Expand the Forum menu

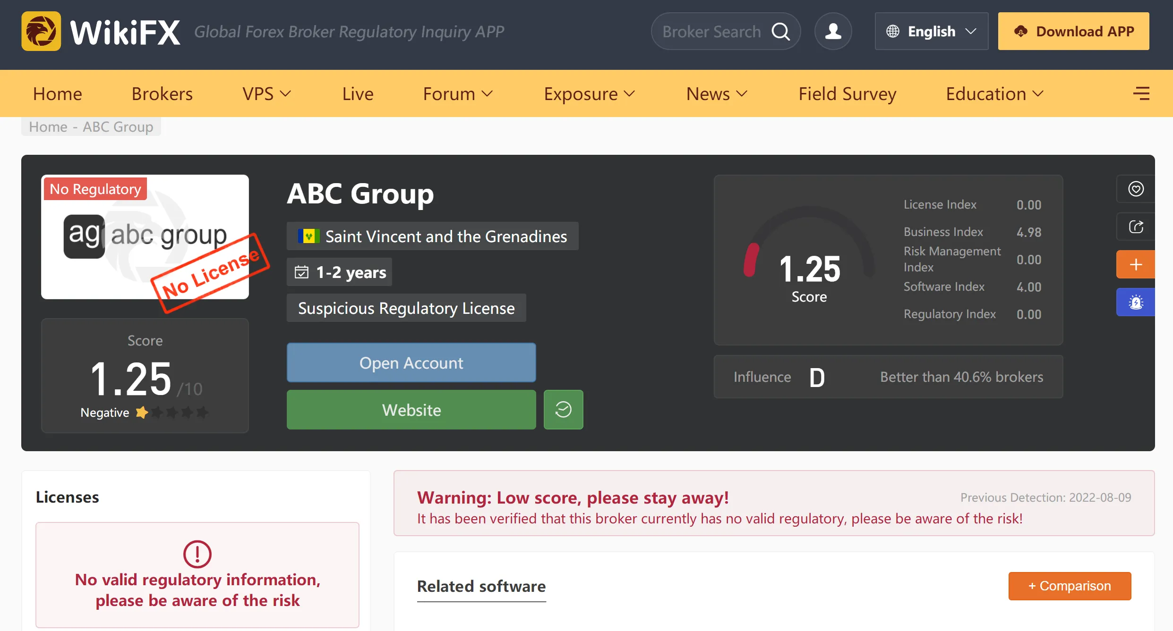coord(458,93)
